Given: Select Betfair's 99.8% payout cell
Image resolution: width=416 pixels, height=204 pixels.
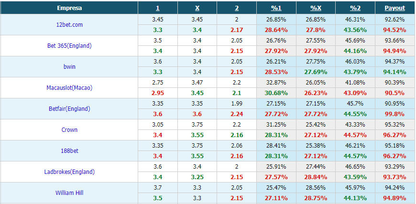Looking at the screenshot, I should pos(395,114).
